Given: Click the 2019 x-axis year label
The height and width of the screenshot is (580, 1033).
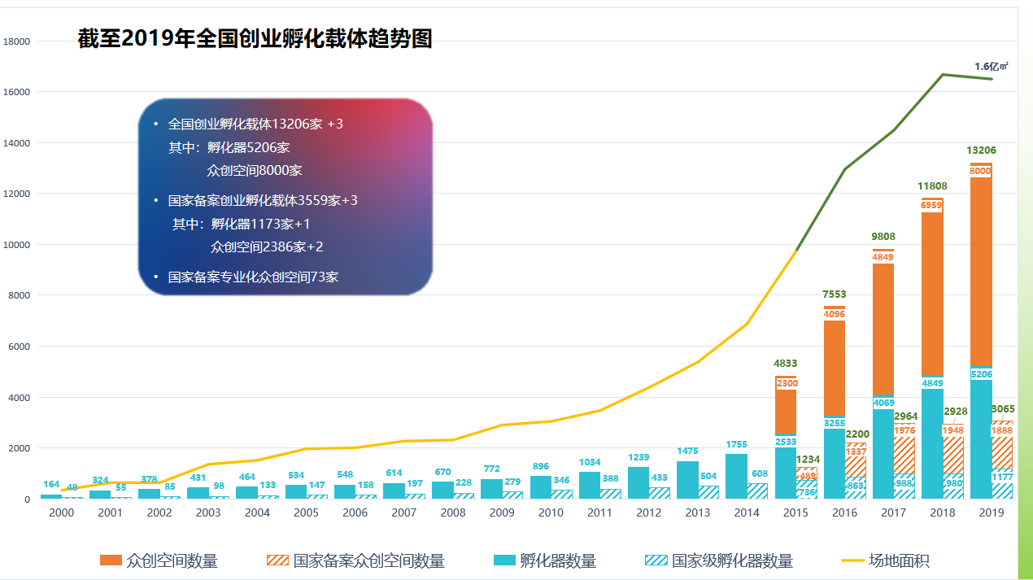Looking at the screenshot, I should [x=991, y=512].
